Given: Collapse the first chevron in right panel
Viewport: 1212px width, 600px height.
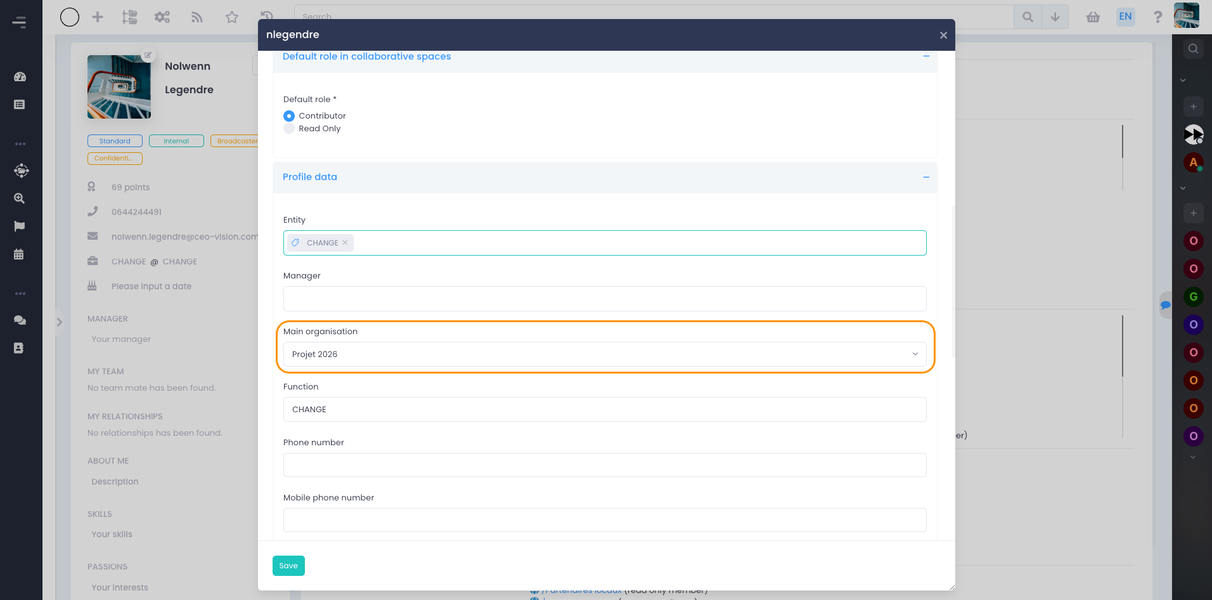Looking at the screenshot, I should 1183,81.
